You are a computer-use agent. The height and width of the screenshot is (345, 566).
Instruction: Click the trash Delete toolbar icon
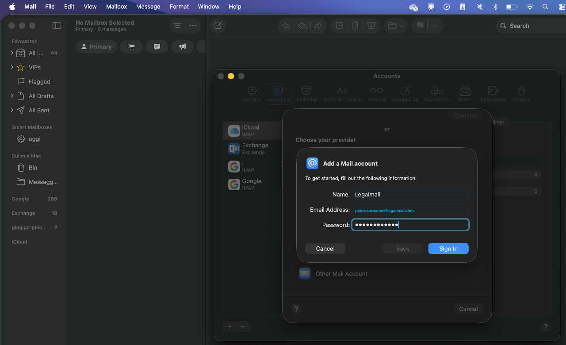tap(355, 26)
